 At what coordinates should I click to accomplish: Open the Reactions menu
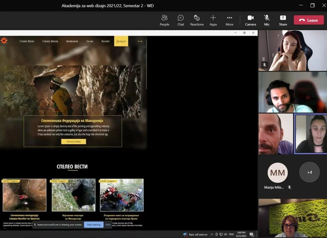pyautogui.click(x=197, y=20)
